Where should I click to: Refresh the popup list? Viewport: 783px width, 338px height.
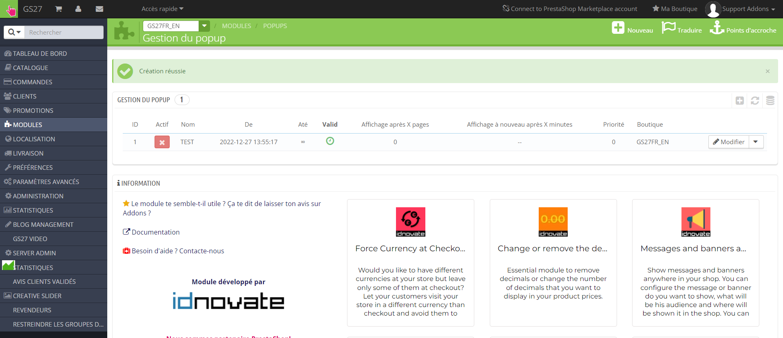(755, 101)
